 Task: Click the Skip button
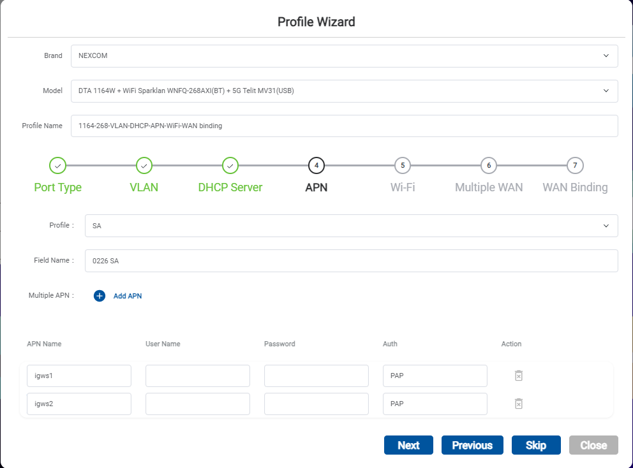point(536,445)
